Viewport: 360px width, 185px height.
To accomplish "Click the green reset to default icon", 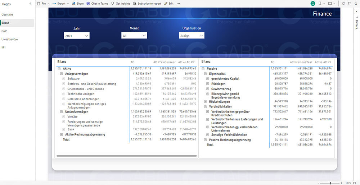I will coord(313,4).
